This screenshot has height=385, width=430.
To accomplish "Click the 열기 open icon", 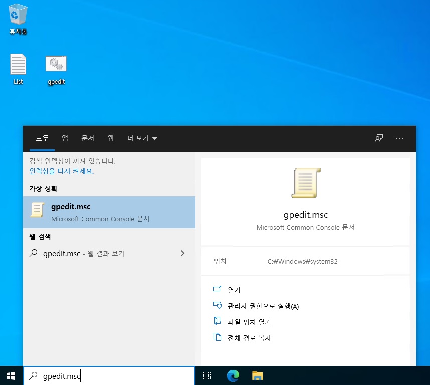I will 217,289.
